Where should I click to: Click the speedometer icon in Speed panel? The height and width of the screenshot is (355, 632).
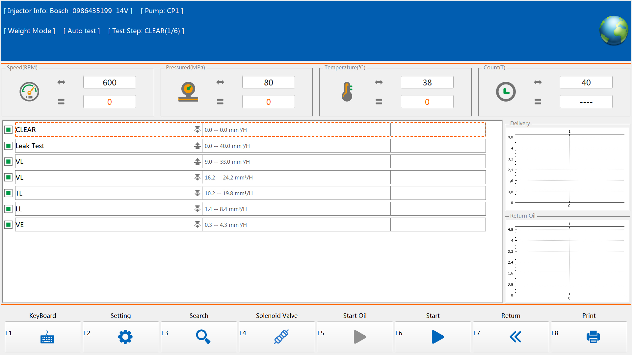tap(29, 92)
